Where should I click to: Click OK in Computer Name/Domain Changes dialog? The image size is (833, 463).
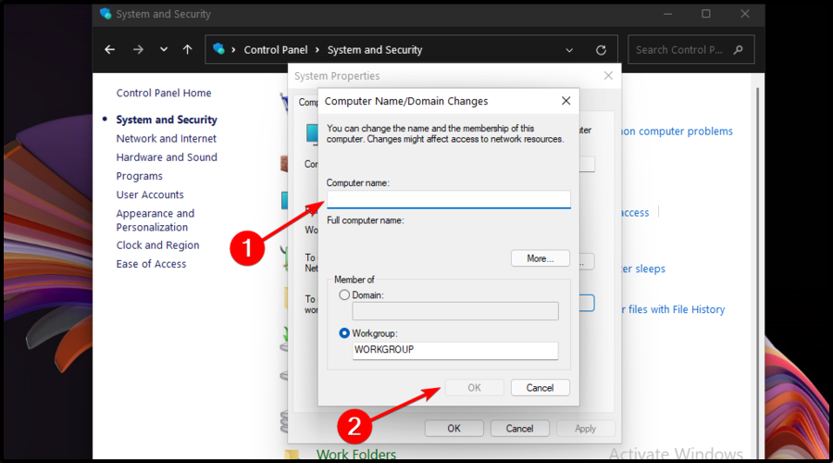coord(475,387)
